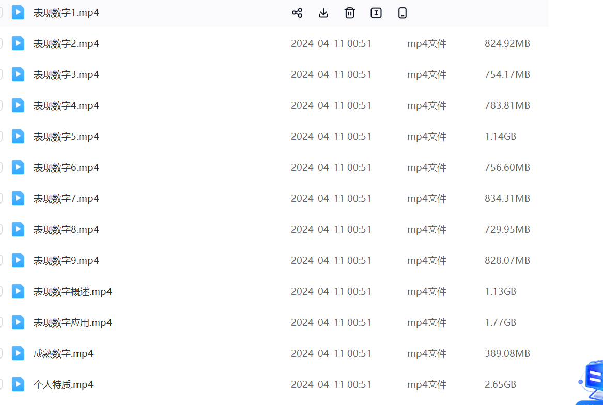The height and width of the screenshot is (405, 603).
Task: Click the 729.95MB size in 表现数字8.mp4 row
Action: coord(507,230)
